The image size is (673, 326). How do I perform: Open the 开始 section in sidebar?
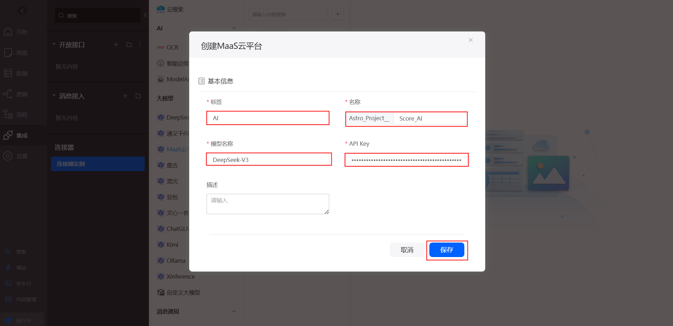click(16, 32)
